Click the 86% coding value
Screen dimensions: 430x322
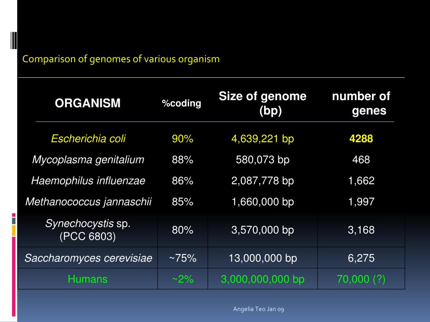[183, 181]
